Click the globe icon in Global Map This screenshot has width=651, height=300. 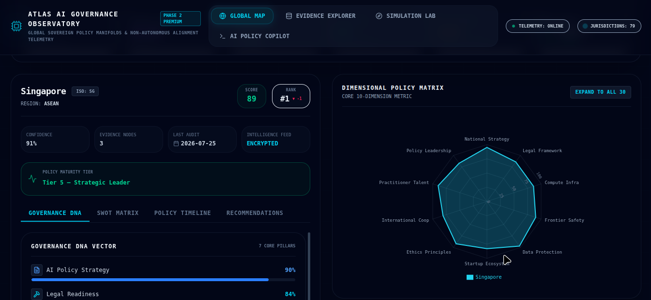pyautogui.click(x=223, y=16)
